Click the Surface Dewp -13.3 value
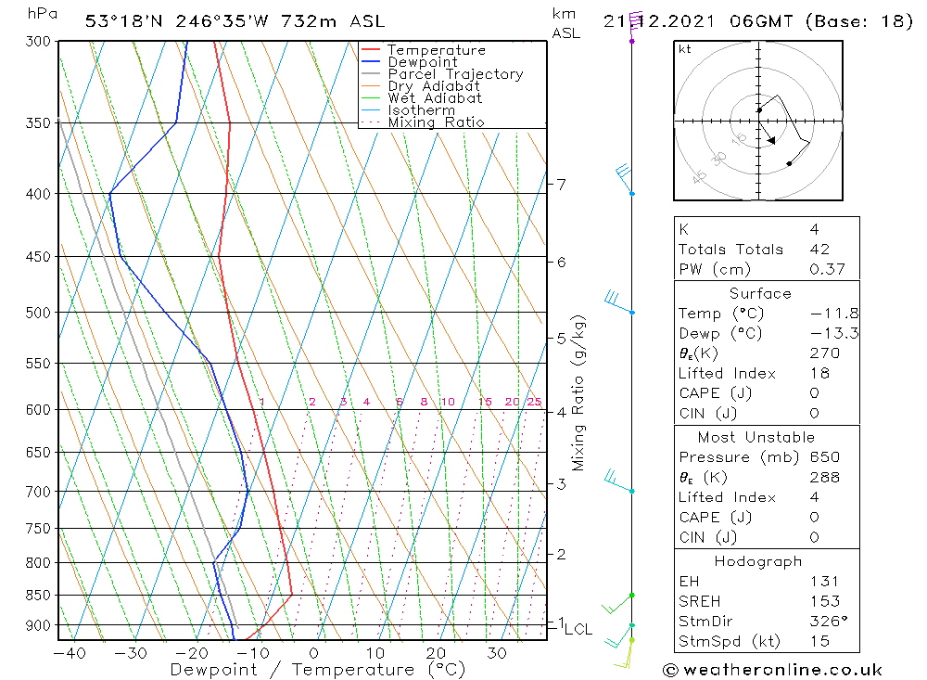 (834, 333)
